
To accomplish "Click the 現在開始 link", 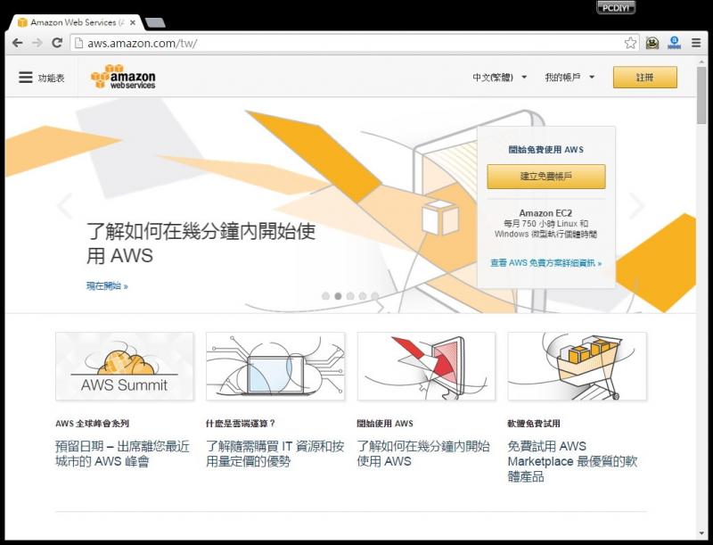I will (x=107, y=286).
